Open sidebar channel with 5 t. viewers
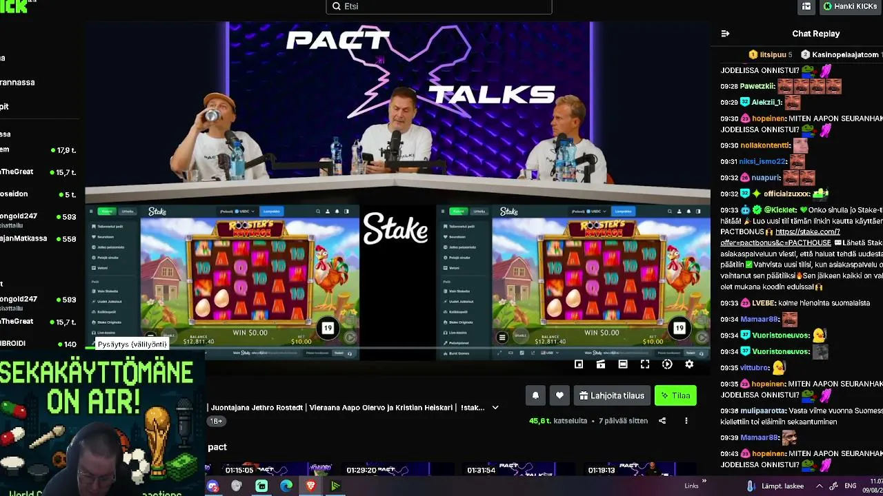 [38, 194]
